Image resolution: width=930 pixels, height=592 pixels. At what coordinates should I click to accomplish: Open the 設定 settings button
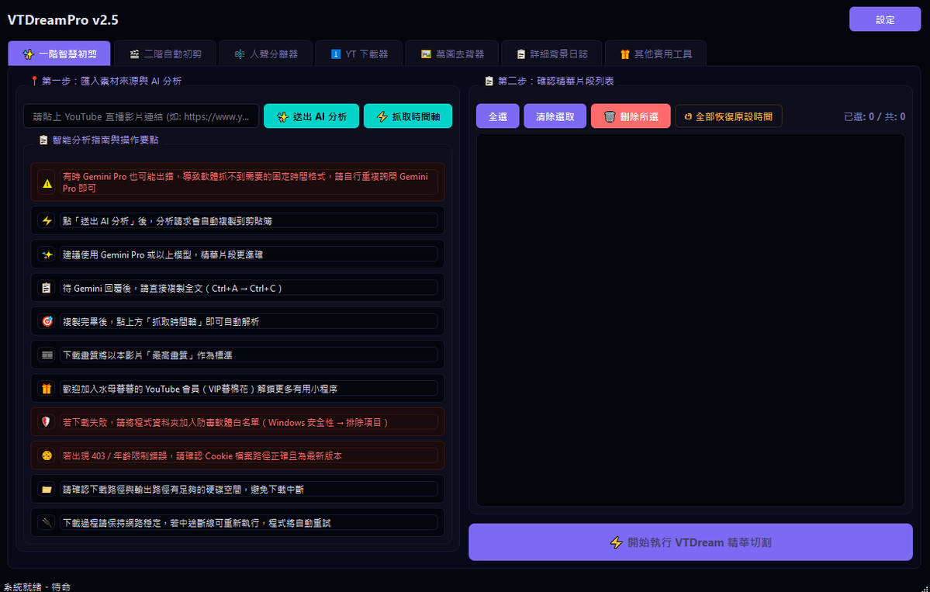pyautogui.click(x=884, y=19)
